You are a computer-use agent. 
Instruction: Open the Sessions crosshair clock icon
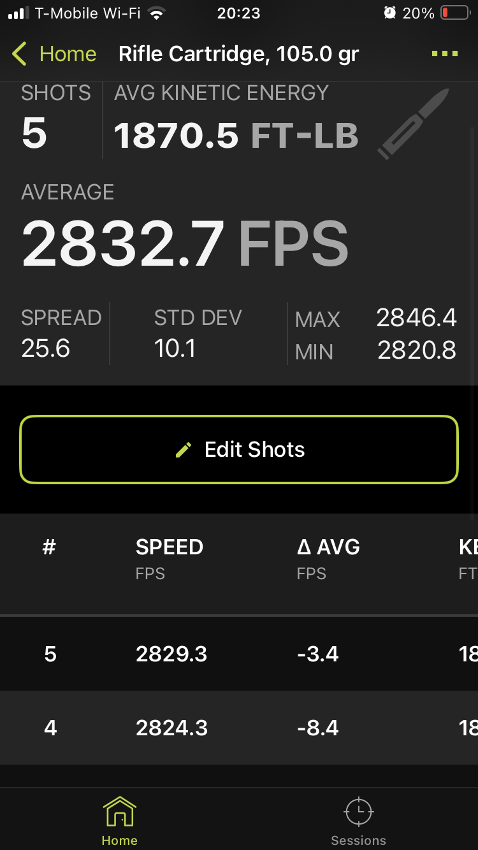tap(358, 812)
